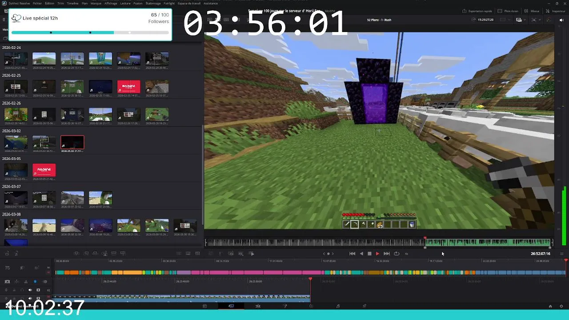Open the Édition menu
The width and height of the screenshot is (569, 320).
pos(49,3)
